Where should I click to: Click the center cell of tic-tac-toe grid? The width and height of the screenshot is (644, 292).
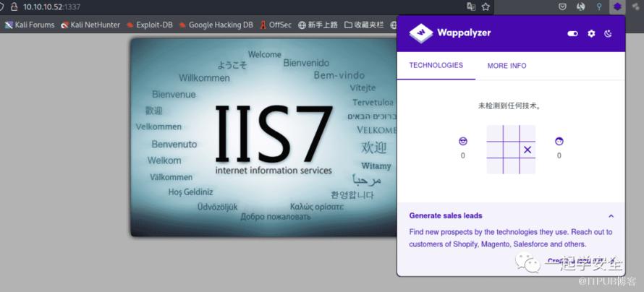(x=512, y=150)
